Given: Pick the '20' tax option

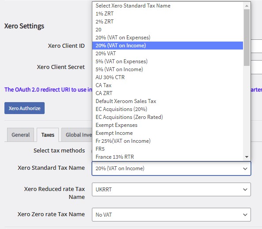Looking at the screenshot, I should (x=167, y=30).
